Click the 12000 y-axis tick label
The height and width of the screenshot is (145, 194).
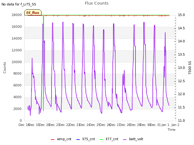click(x=17, y=50)
